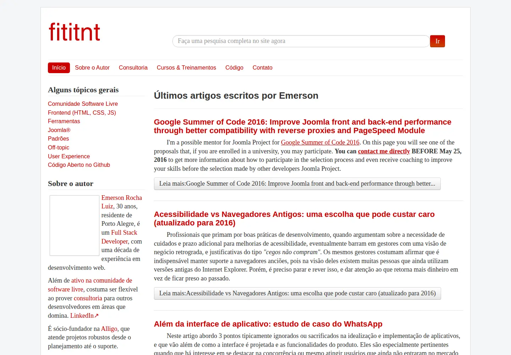Focus the site search field
This screenshot has height=355, width=511.
(301, 41)
